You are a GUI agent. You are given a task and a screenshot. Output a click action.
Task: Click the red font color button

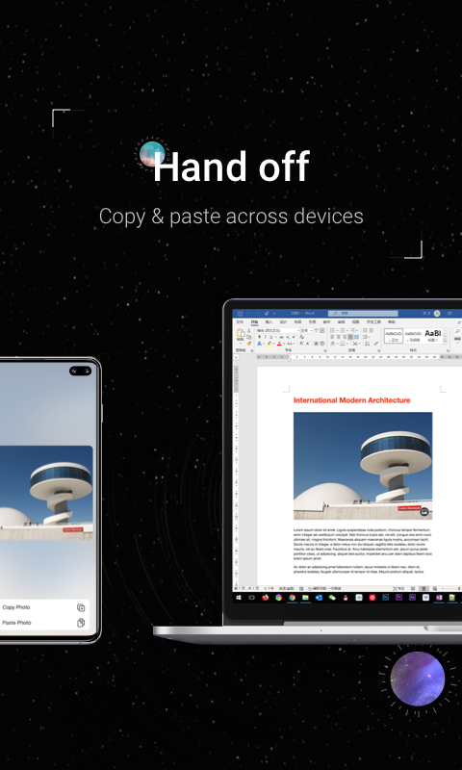(279, 344)
